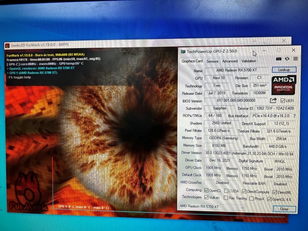
Task: Toggle the DirectCompute checkbox
Action: click(x=244, y=191)
